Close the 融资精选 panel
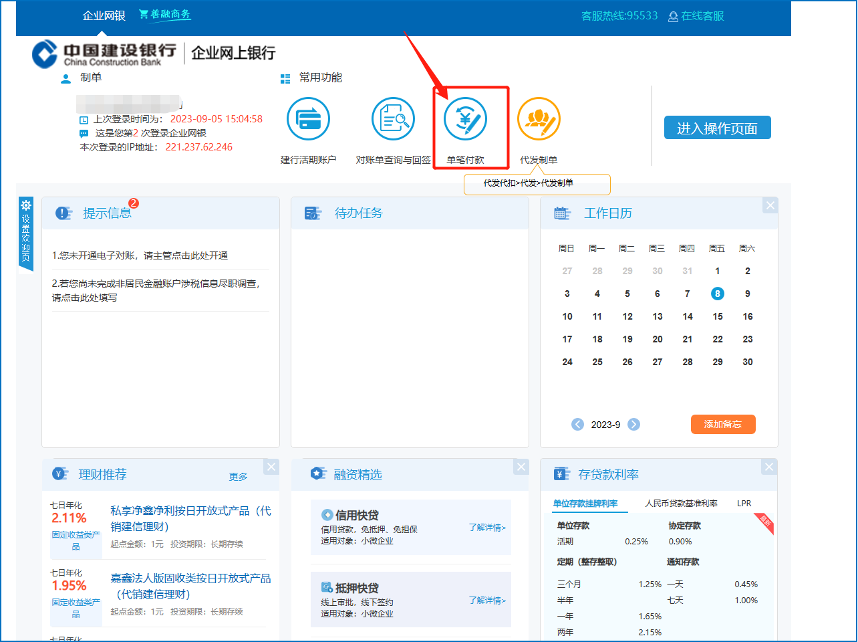The width and height of the screenshot is (858, 642). pyautogui.click(x=522, y=467)
